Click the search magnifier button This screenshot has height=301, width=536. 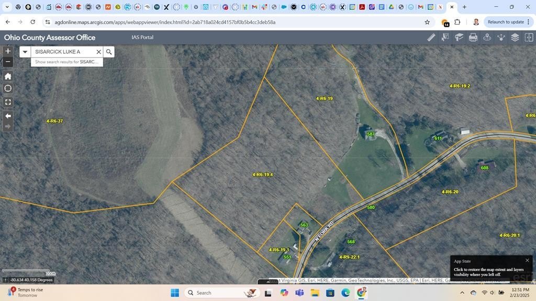109,52
